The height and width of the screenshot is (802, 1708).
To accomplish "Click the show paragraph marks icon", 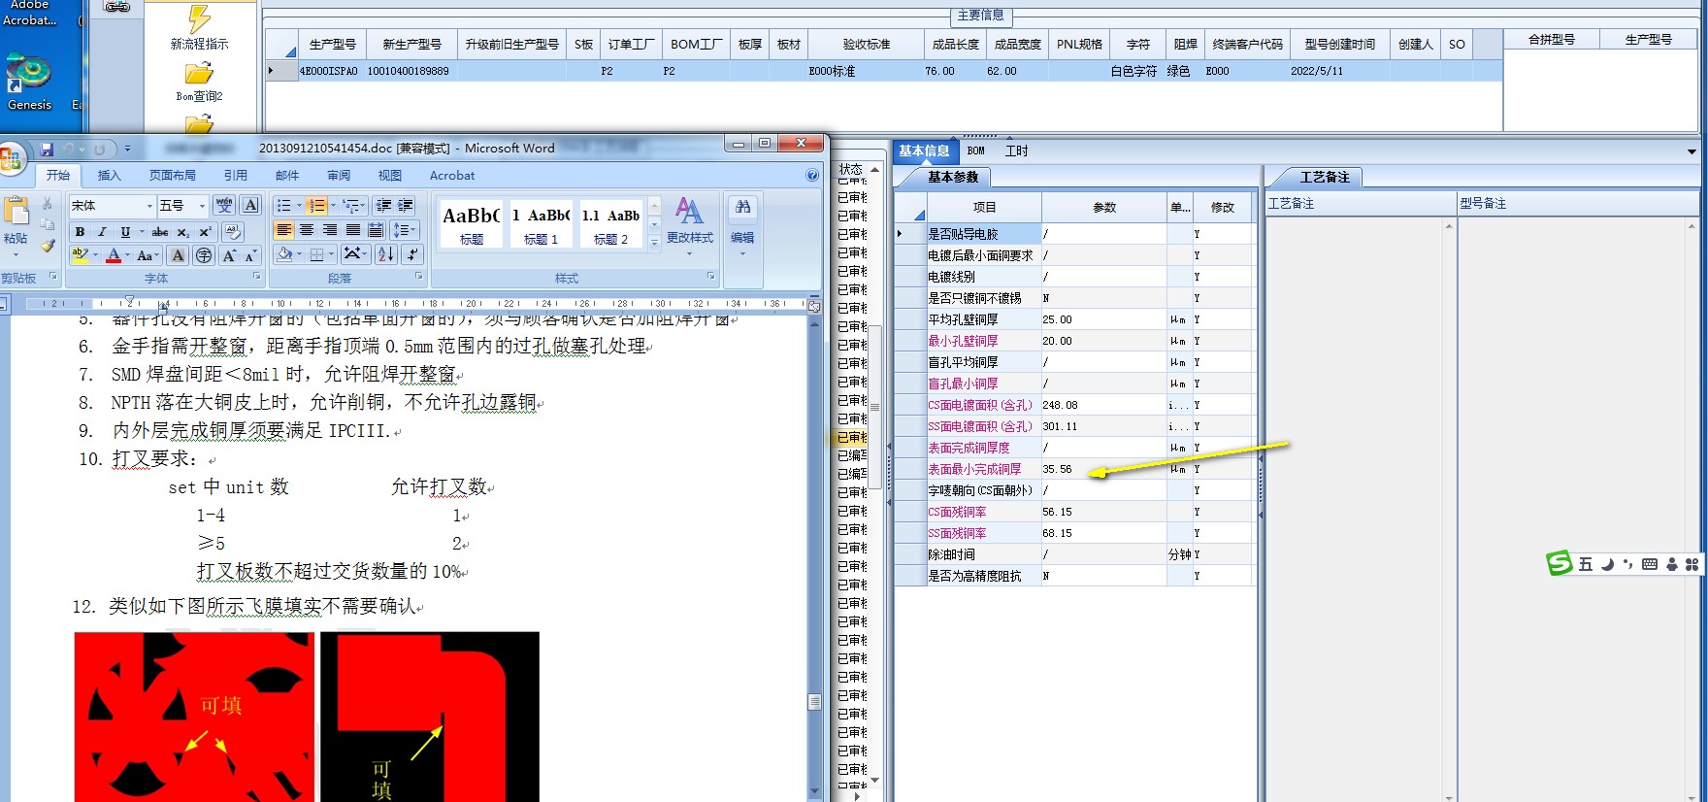I will (x=412, y=254).
